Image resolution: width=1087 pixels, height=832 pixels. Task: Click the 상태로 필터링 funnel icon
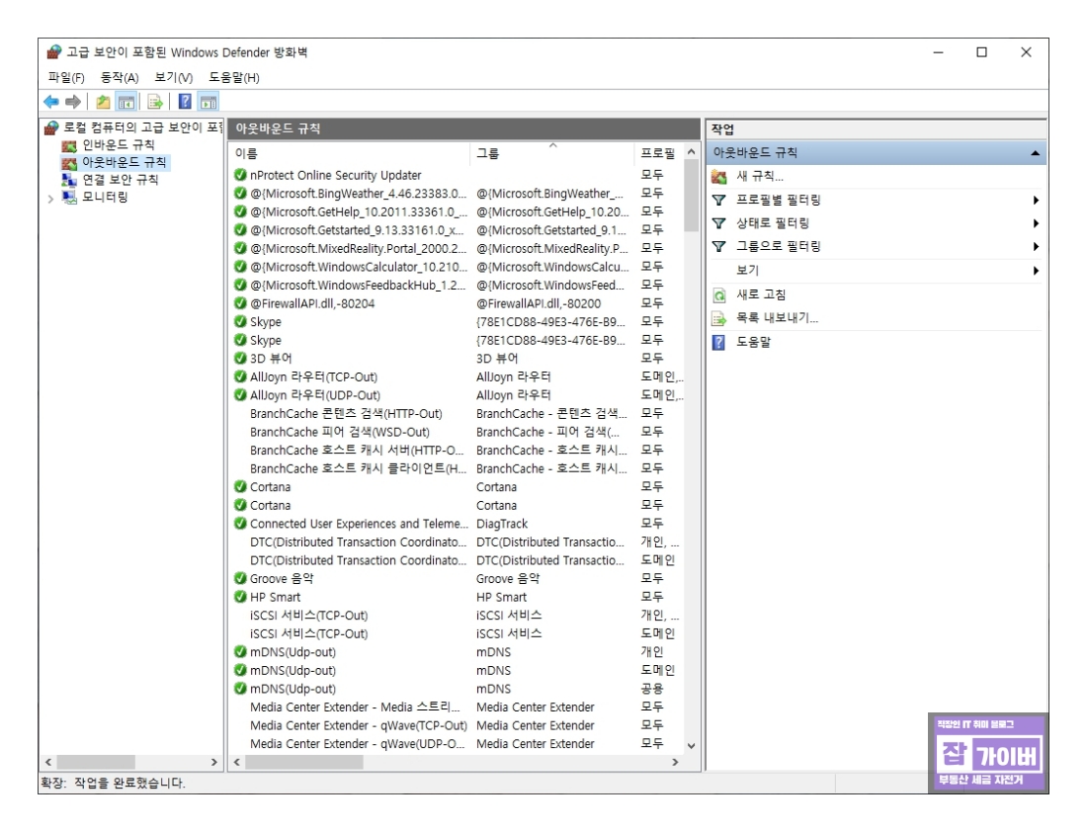point(719,223)
